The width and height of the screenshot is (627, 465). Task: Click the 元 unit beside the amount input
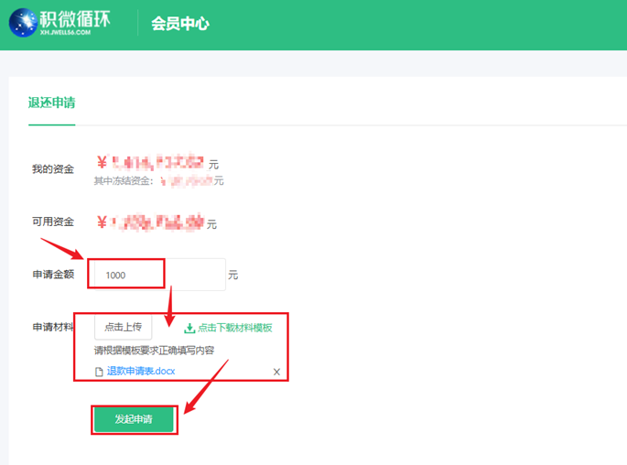coord(232,275)
